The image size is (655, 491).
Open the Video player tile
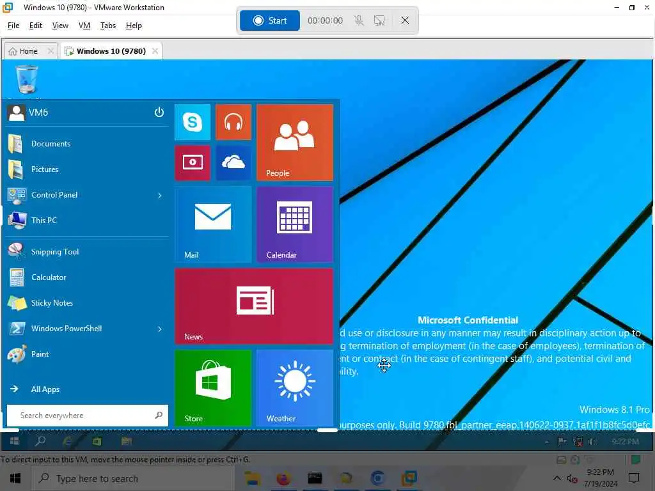tap(193, 163)
